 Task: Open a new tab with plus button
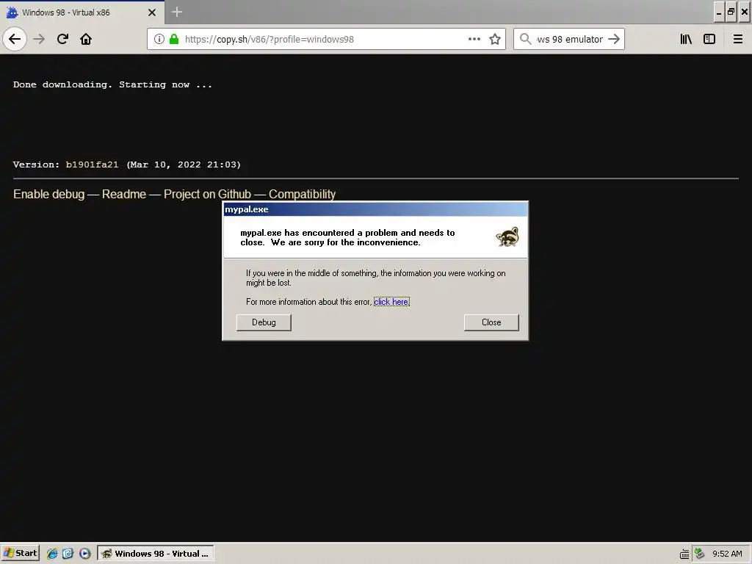coord(177,12)
